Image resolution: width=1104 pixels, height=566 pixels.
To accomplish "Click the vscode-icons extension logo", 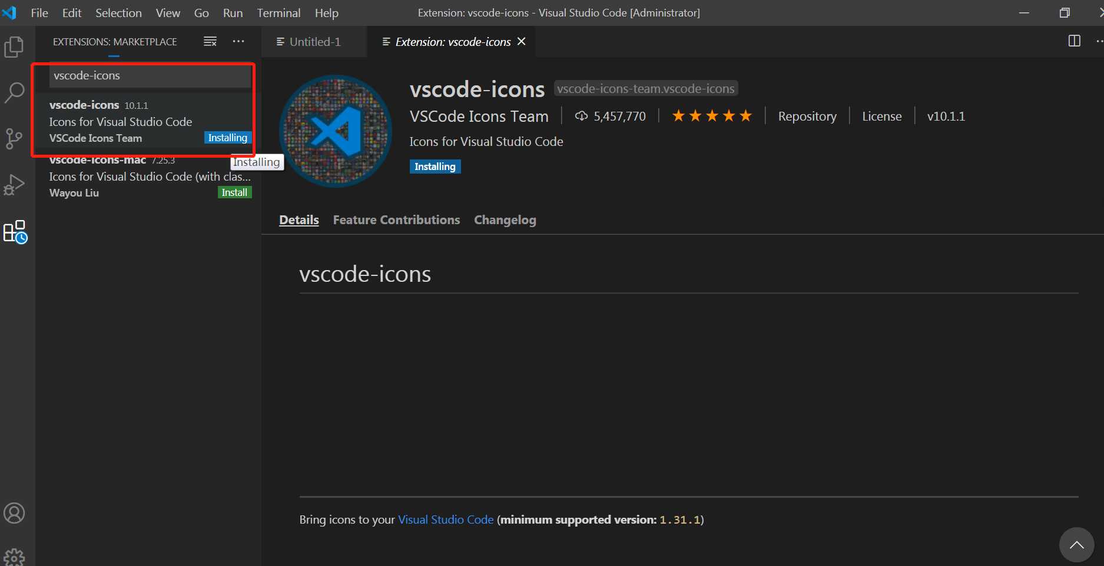I will (x=336, y=131).
